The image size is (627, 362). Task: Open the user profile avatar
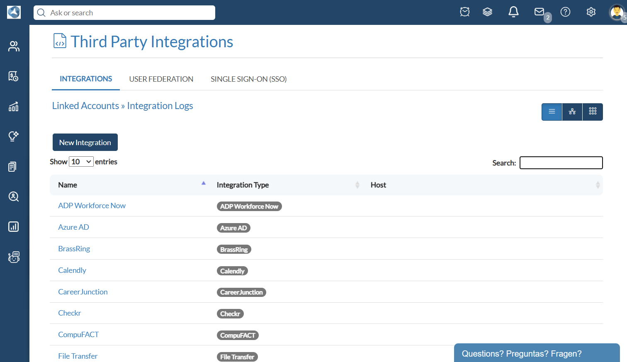tap(617, 12)
